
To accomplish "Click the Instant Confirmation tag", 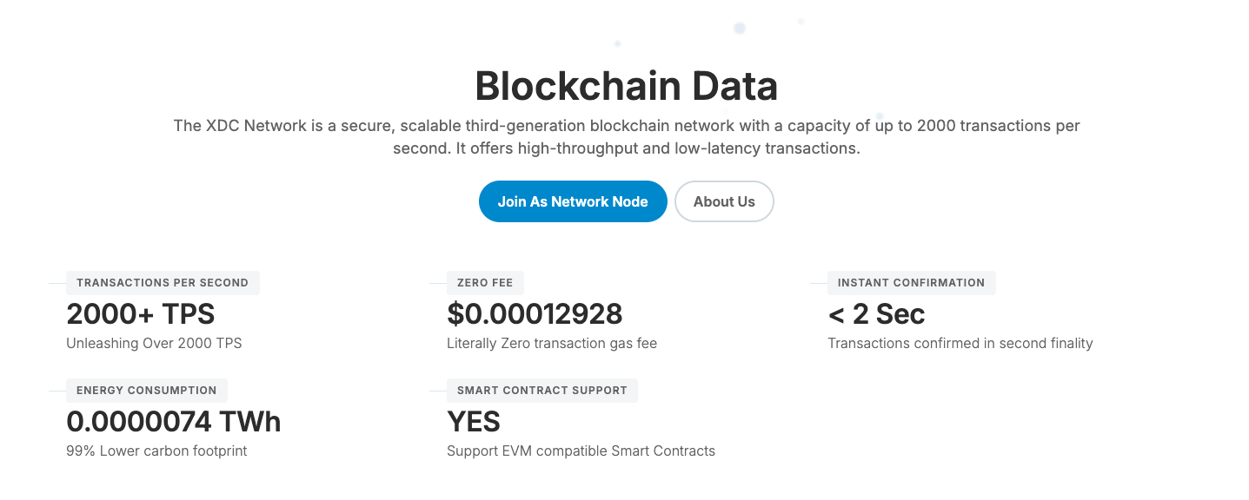I will 912,283.
